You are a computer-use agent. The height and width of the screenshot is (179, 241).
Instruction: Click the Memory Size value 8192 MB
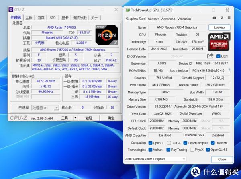(161, 99)
